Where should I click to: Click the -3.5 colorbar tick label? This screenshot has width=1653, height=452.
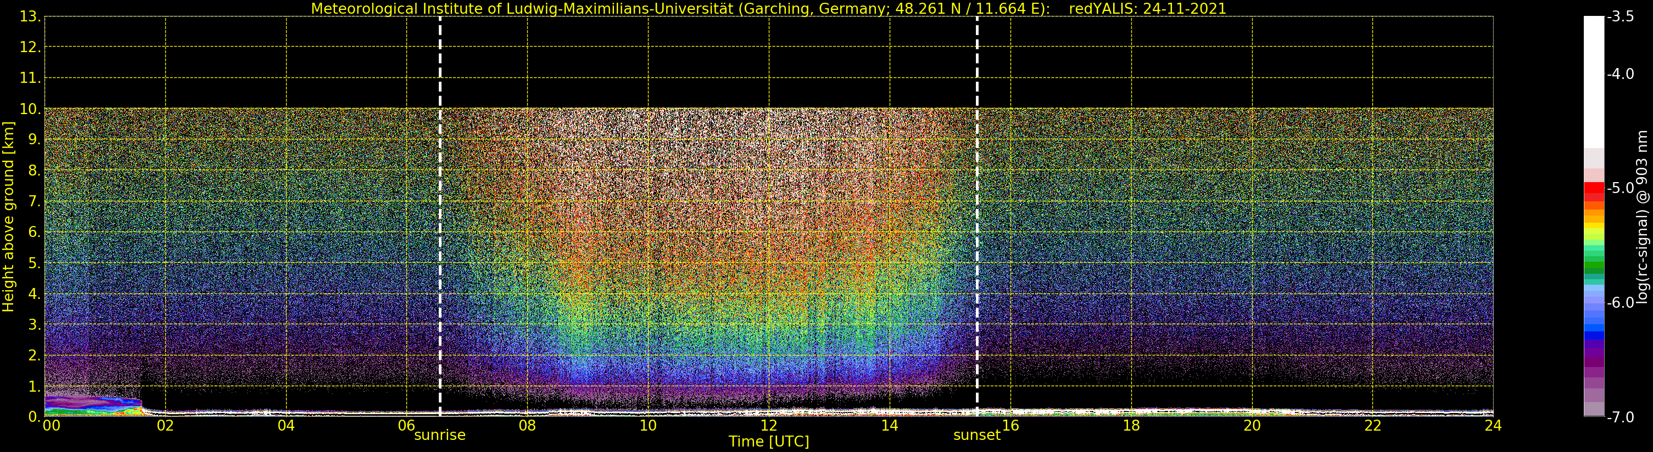point(1620,18)
